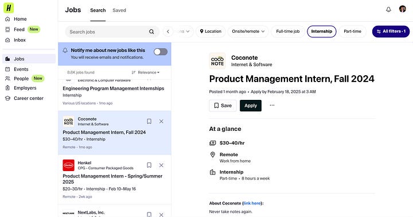Viewport: 413px width, 217px height.
Task: Save the Coconote job posting
Action: (x=223, y=106)
